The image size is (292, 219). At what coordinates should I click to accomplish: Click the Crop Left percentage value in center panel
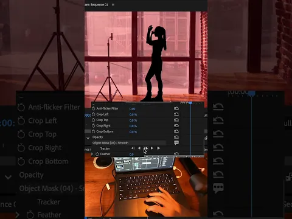pyautogui.click(x=133, y=114)
